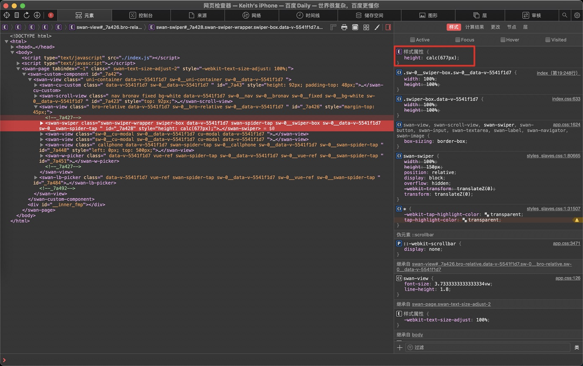
Task: Activate the element selection crosshair tool
Action: coord(7,15)
